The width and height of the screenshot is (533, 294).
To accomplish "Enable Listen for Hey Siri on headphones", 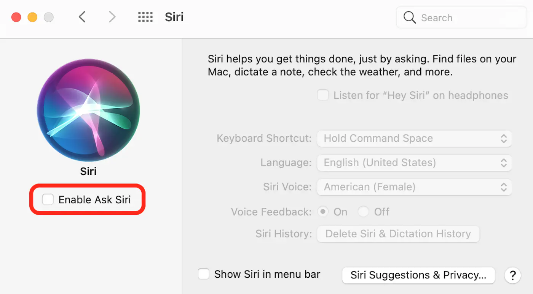I will tap(323, 95).
